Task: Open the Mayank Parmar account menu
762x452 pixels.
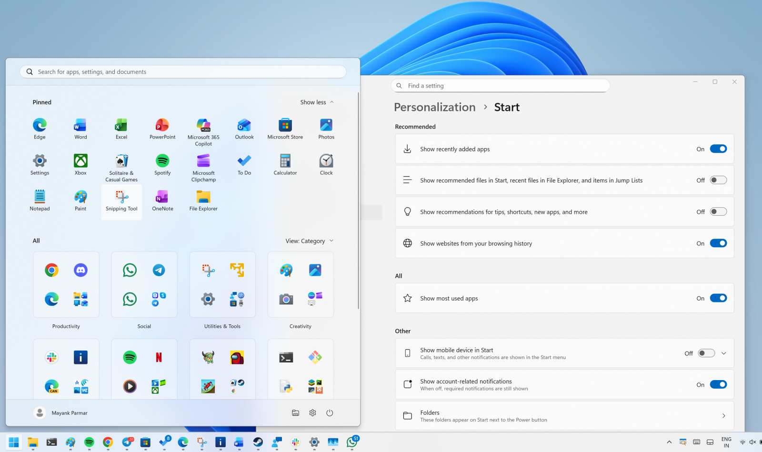Action: click(61, 412)
